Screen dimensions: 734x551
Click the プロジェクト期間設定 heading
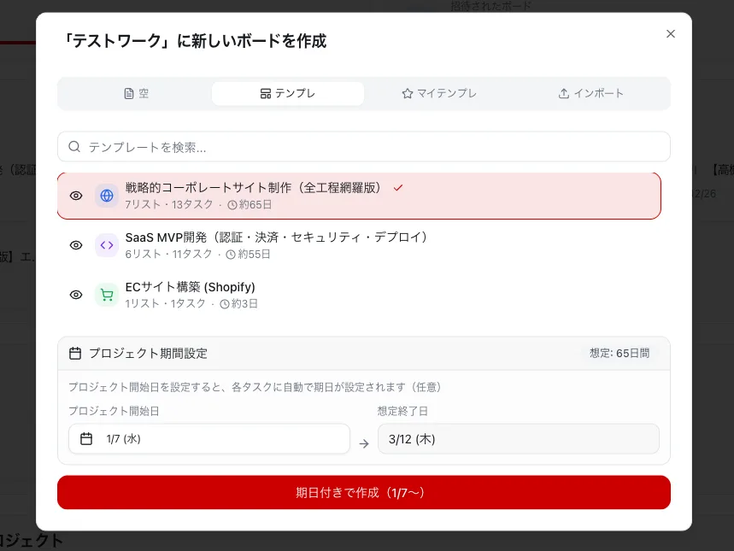point(148,354)
